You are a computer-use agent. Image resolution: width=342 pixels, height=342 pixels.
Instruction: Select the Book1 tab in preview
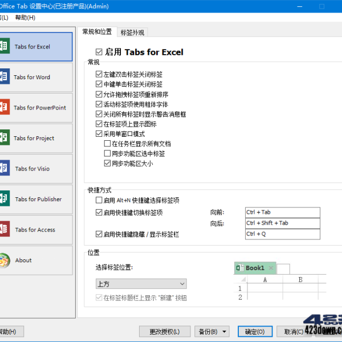tap(255, 268)
